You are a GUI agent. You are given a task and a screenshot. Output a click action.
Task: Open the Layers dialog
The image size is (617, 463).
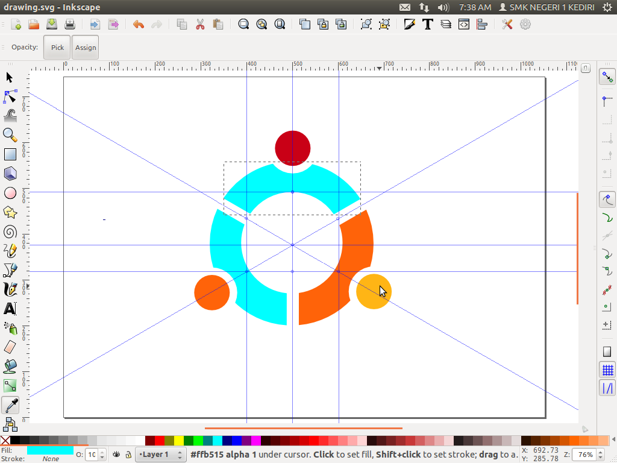(x=446, y=24)
